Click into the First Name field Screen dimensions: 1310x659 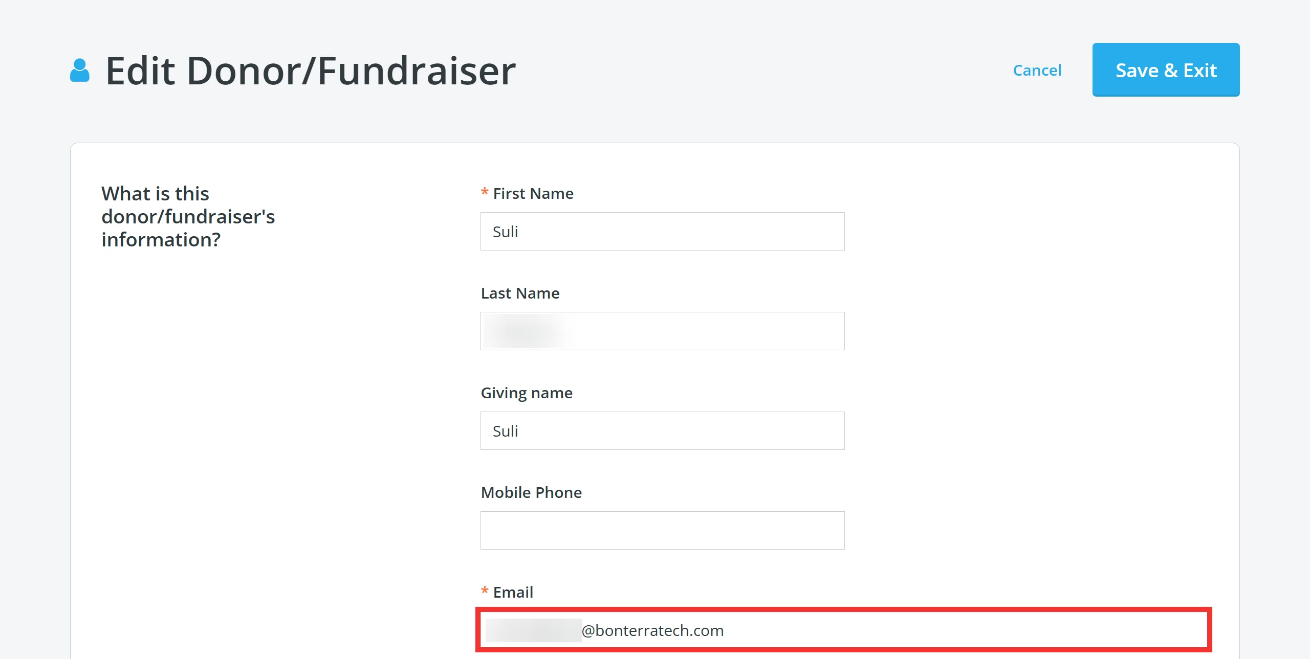click(x=662, y=231)
